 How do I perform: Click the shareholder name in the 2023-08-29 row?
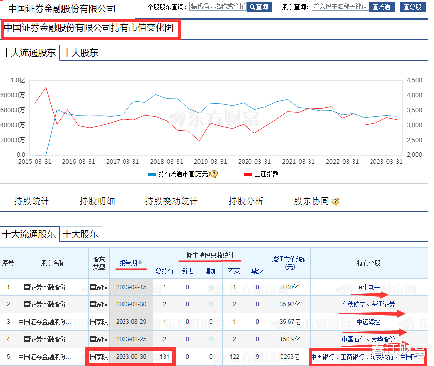pyautogui.click(x=45, y=322)
